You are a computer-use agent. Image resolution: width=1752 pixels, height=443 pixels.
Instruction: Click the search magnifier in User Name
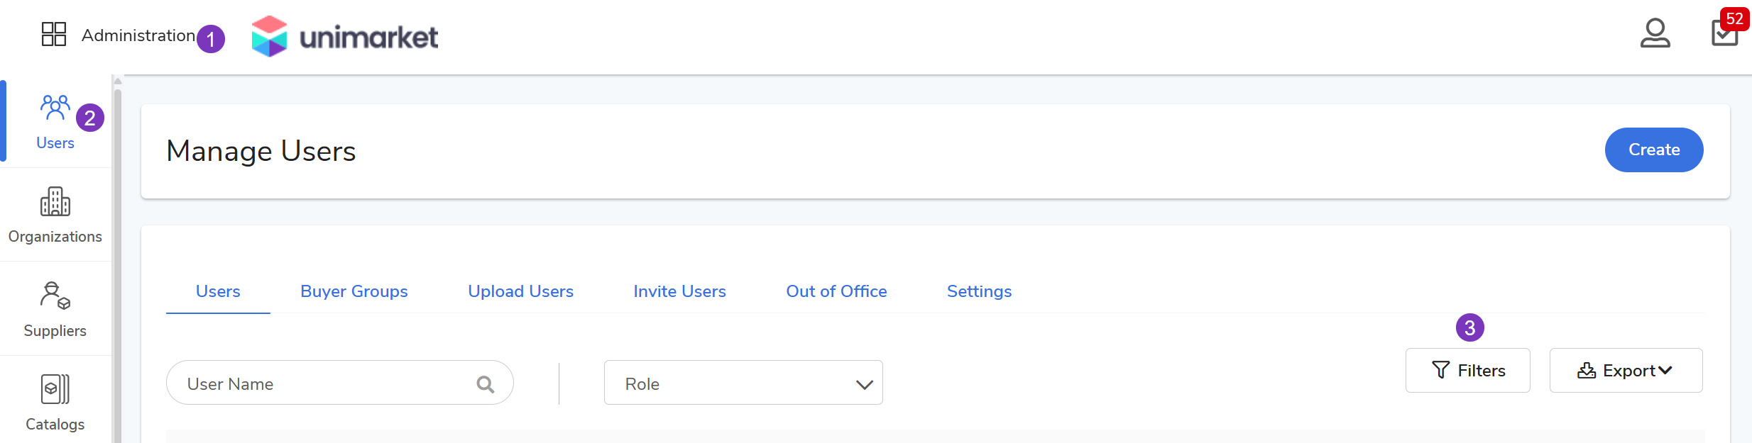(x=486, y=384)
